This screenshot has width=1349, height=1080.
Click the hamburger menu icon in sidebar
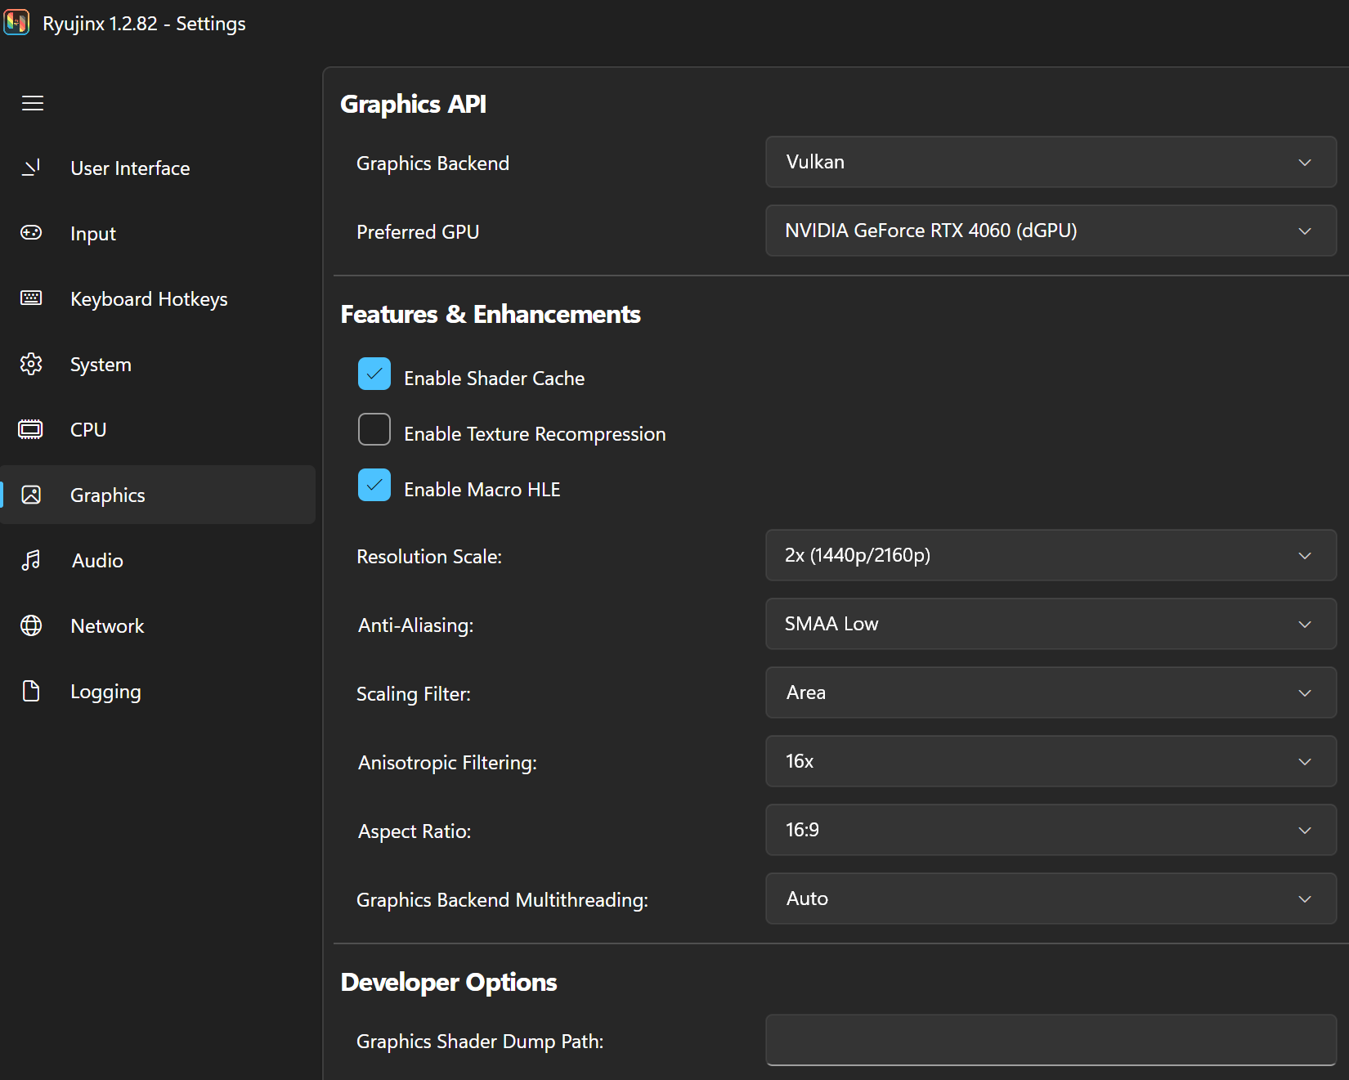(x=33, y=103)
